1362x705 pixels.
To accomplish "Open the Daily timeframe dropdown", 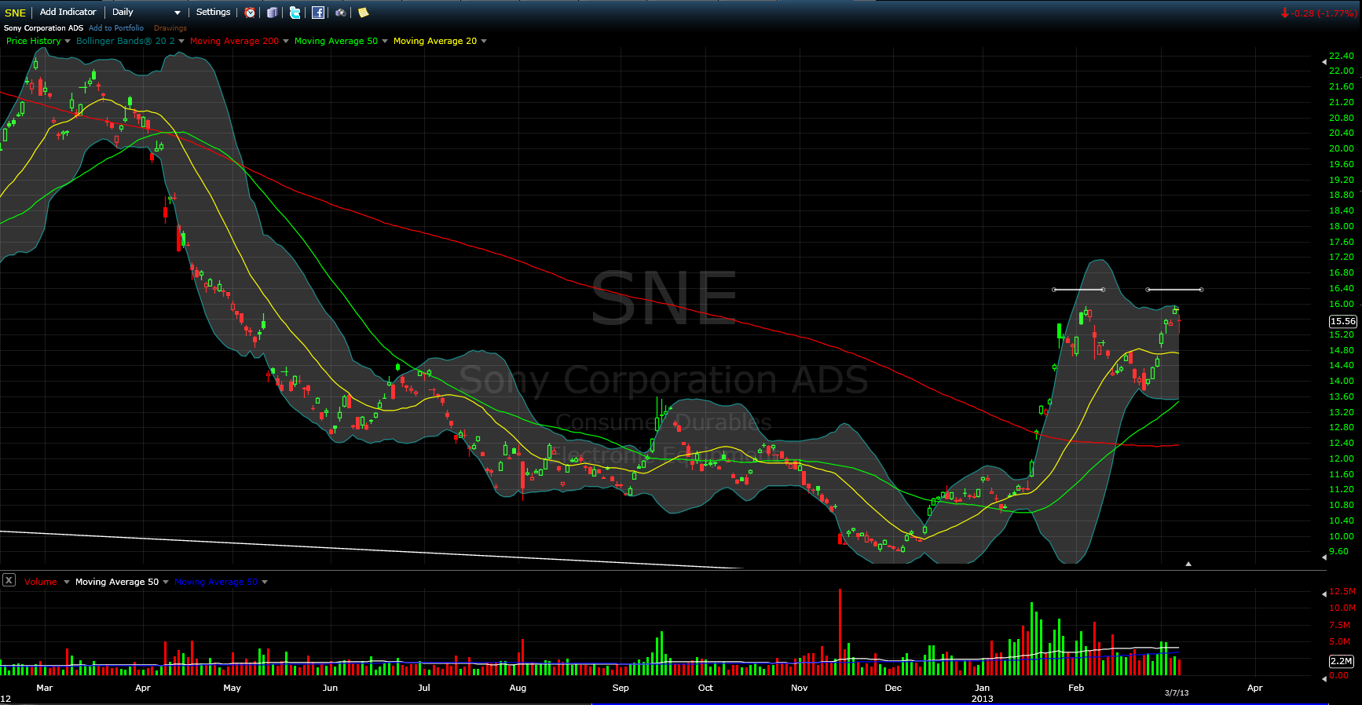I will (x=146, y=12).
